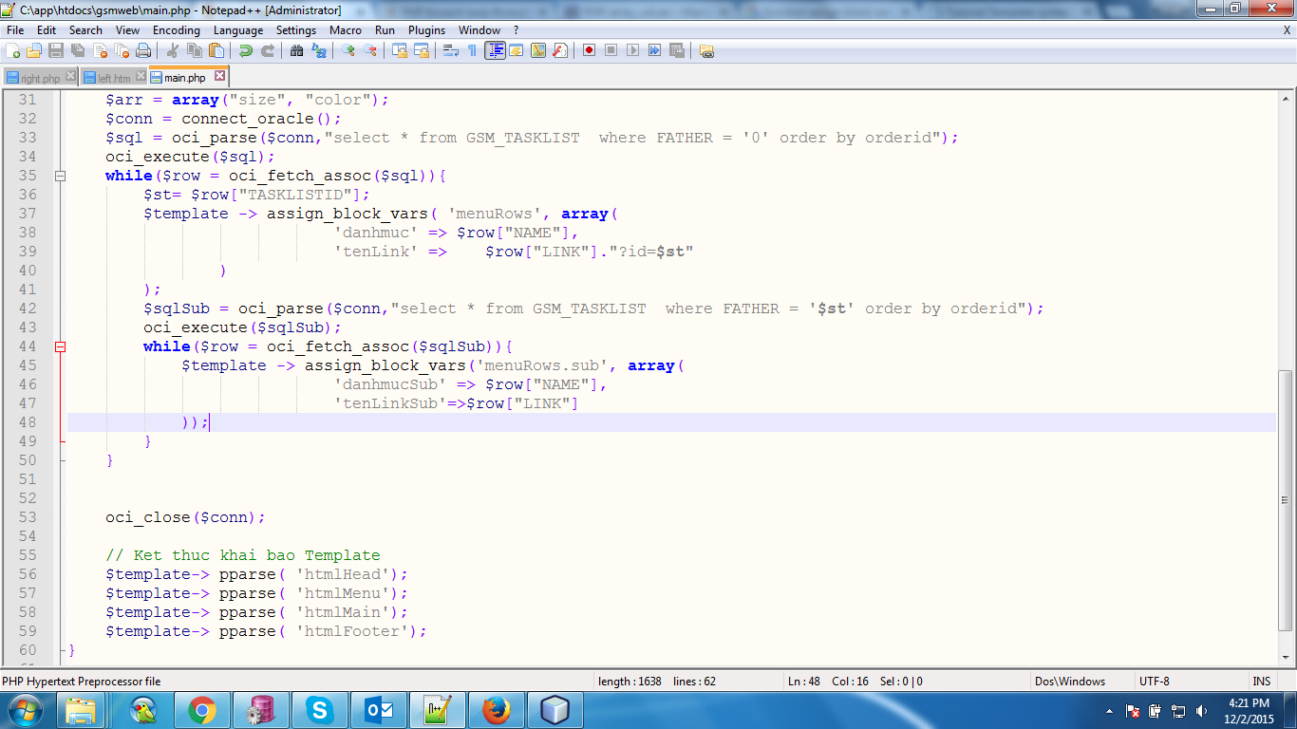Collapse the while block at line 35
Image resolution: width=1297 pixels, height=729 pixels.
(60, 176)
